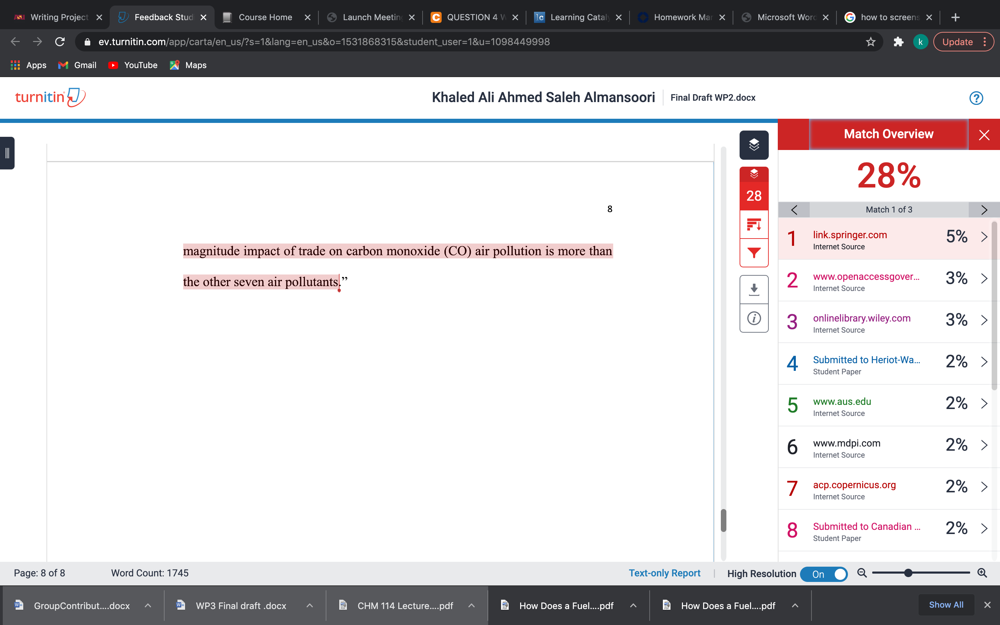
Task: Open the YouTube bookmark
Action: click(x=133, y=65)
